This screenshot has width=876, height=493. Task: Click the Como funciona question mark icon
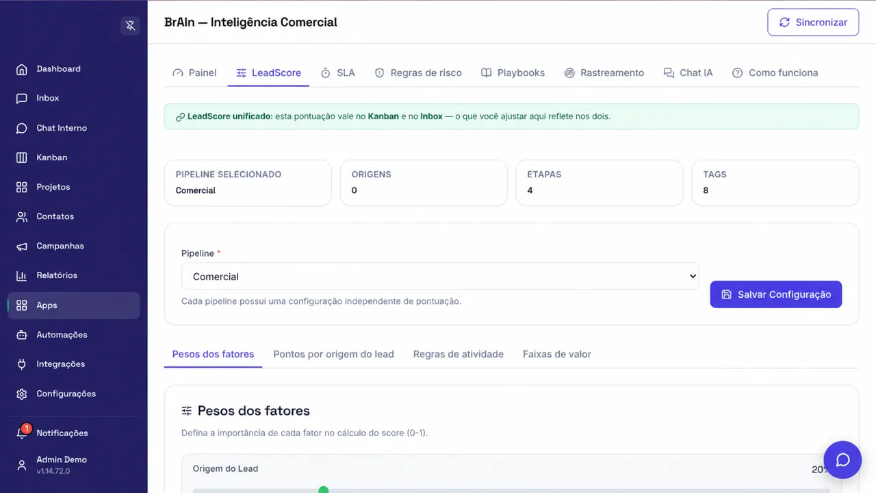click(737, 73)
